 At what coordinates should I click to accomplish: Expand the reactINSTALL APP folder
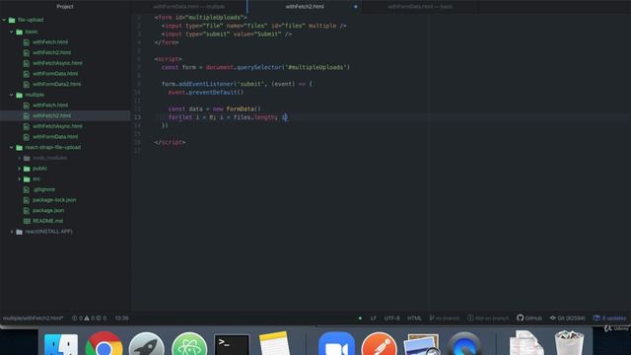click(12, 232)
